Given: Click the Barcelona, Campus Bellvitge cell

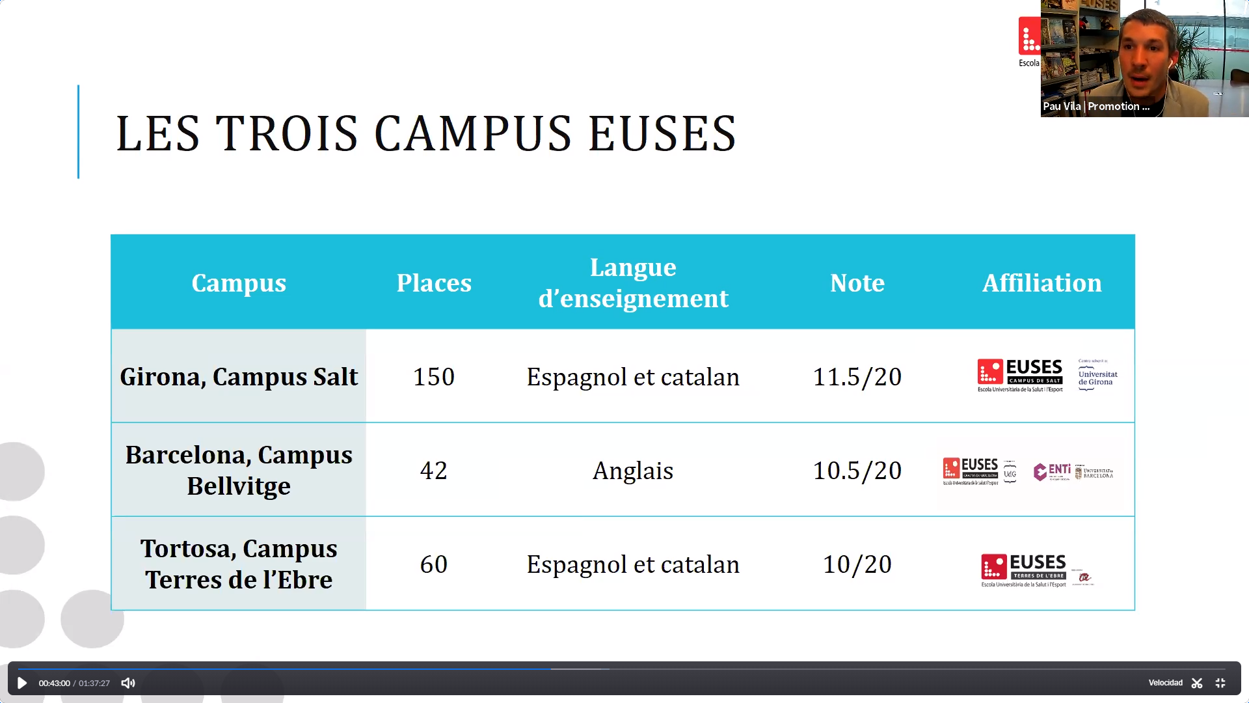Looking at the screenshot, I should 239,470.
